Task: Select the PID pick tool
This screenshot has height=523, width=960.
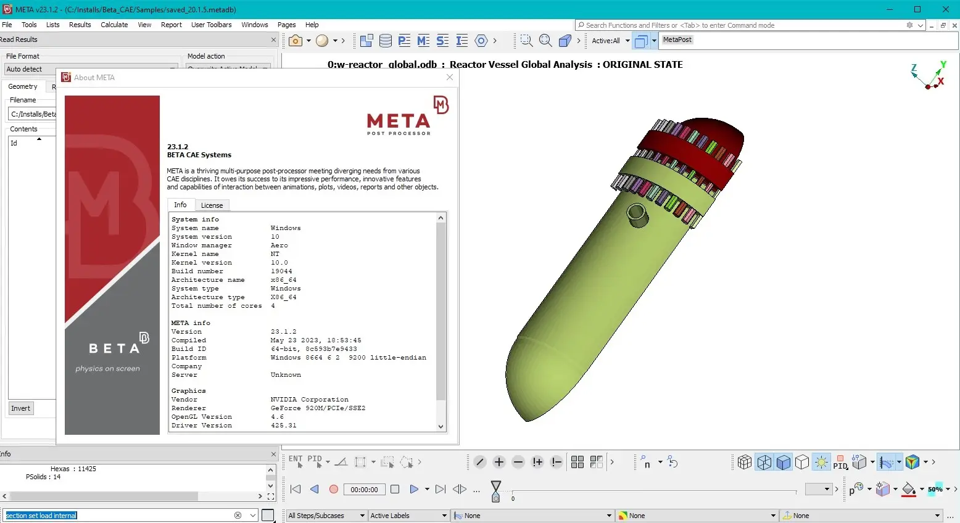Action: click(x=315, y=461)
